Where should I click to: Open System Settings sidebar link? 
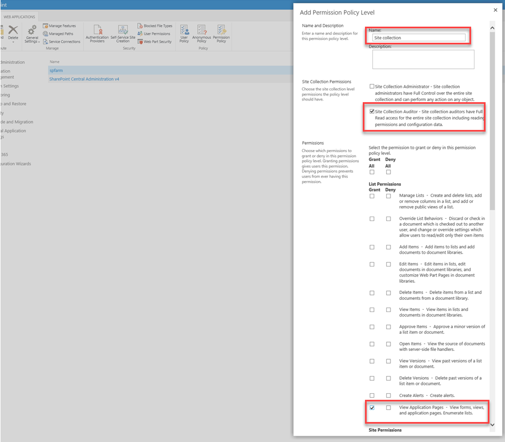[9, 86]
